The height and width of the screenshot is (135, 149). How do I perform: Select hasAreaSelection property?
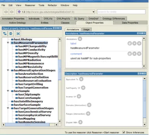pos(31,74)
